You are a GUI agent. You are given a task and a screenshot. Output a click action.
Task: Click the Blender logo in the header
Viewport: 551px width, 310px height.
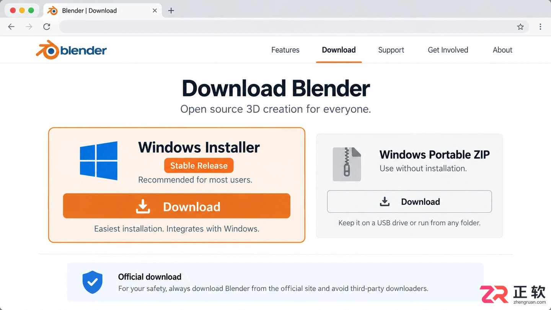71,50
